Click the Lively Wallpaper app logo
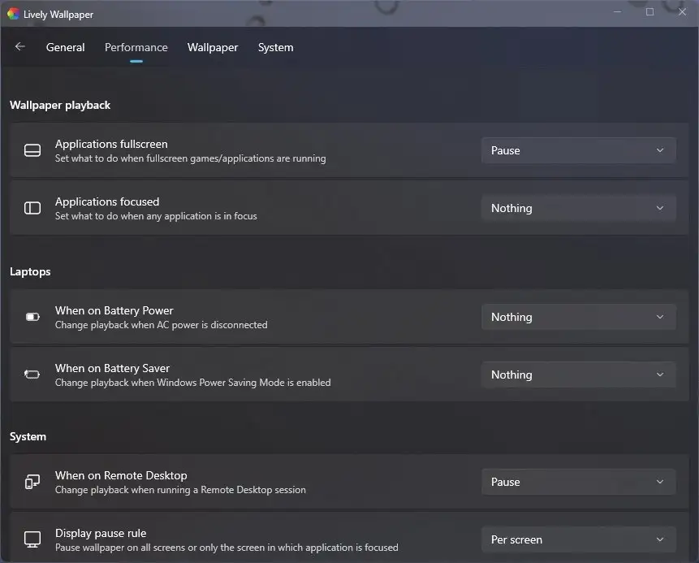The height and width of the screenshot is (563, 699). (x=13, y=13)
